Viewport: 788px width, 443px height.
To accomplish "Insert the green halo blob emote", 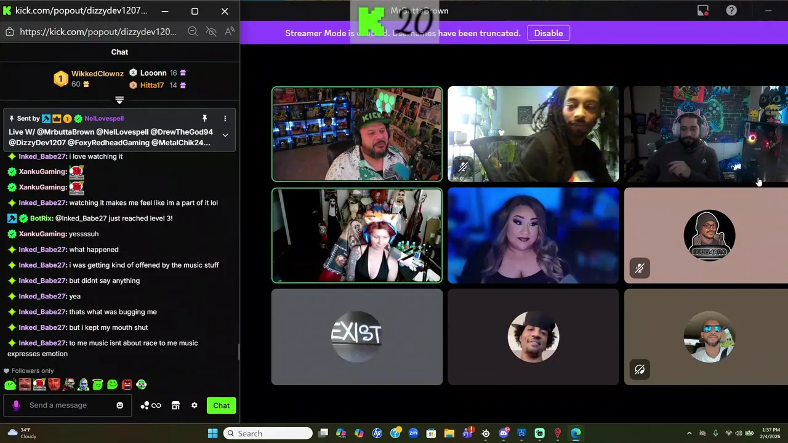I will click(x=98, y=385).
